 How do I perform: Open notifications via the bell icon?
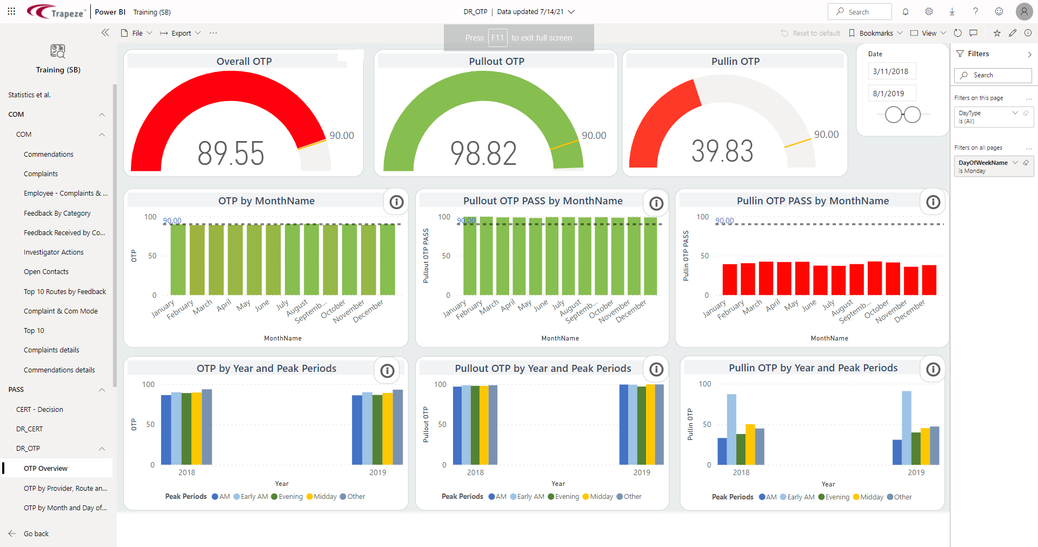[x=906, y=11]
